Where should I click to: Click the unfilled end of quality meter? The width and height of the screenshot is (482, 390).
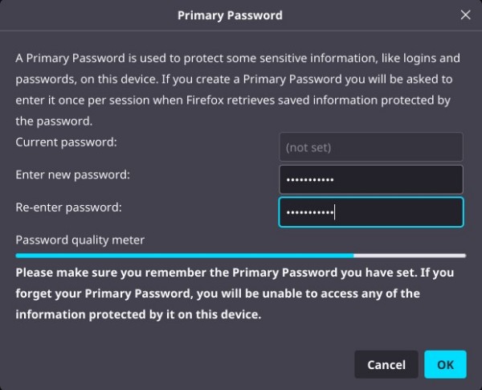pyautogui.click(x=410, y=255)
